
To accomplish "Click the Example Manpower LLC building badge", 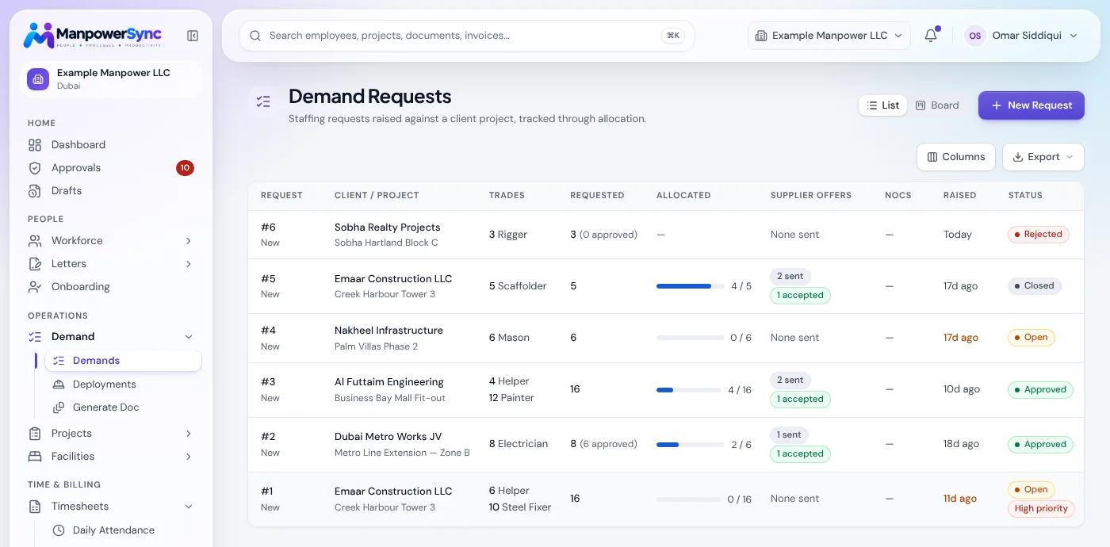I will click(x=38, y=79).
